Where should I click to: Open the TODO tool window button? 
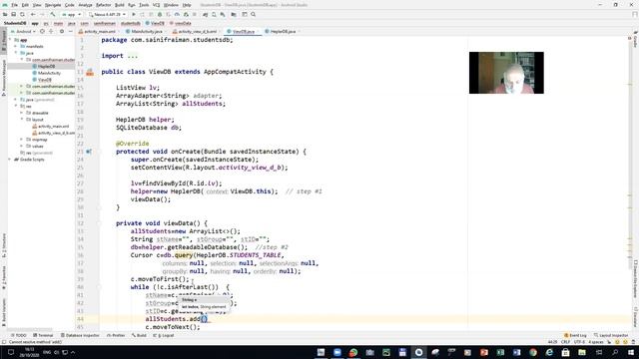point(18,335)
